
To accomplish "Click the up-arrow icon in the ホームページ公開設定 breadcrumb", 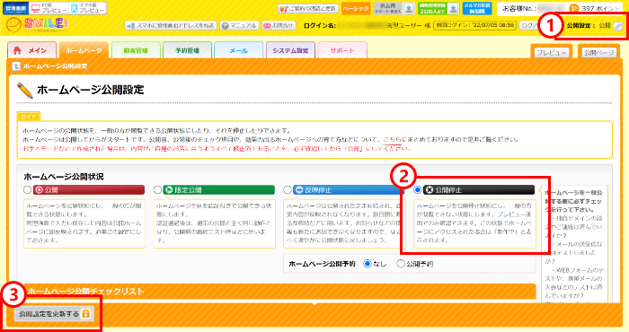I will (15, 66).
